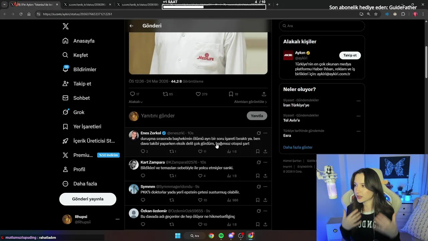Viewport: 428px width, 241px height.
Task: Repost Enes Zorkol's reply
Action: 172,152
